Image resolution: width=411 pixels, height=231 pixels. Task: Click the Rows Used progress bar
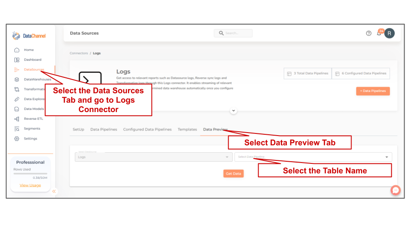[x=30, y=173]
